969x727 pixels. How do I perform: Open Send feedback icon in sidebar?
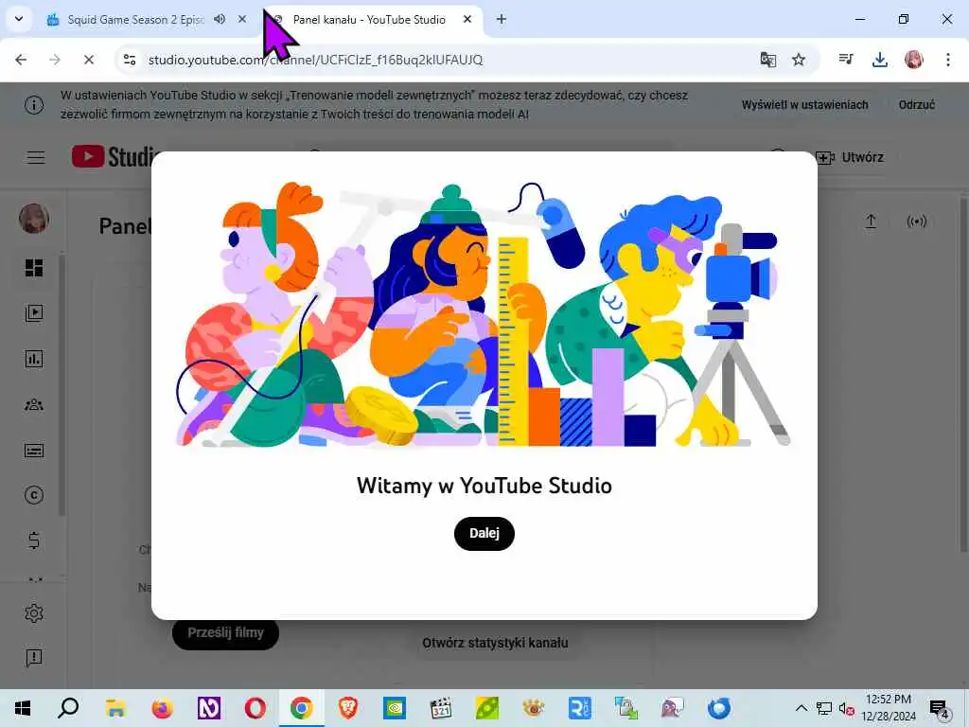pyautogui.click(x=34, y=658)
